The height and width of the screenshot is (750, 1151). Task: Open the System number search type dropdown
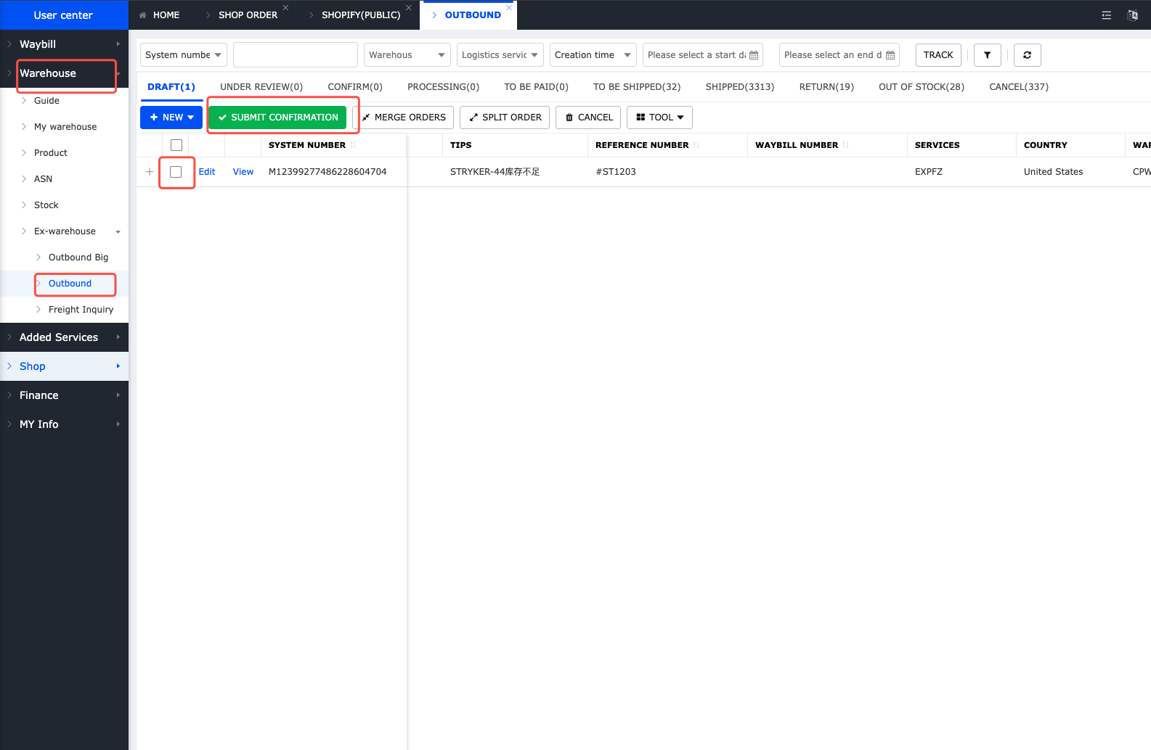[x=184, y=55]
